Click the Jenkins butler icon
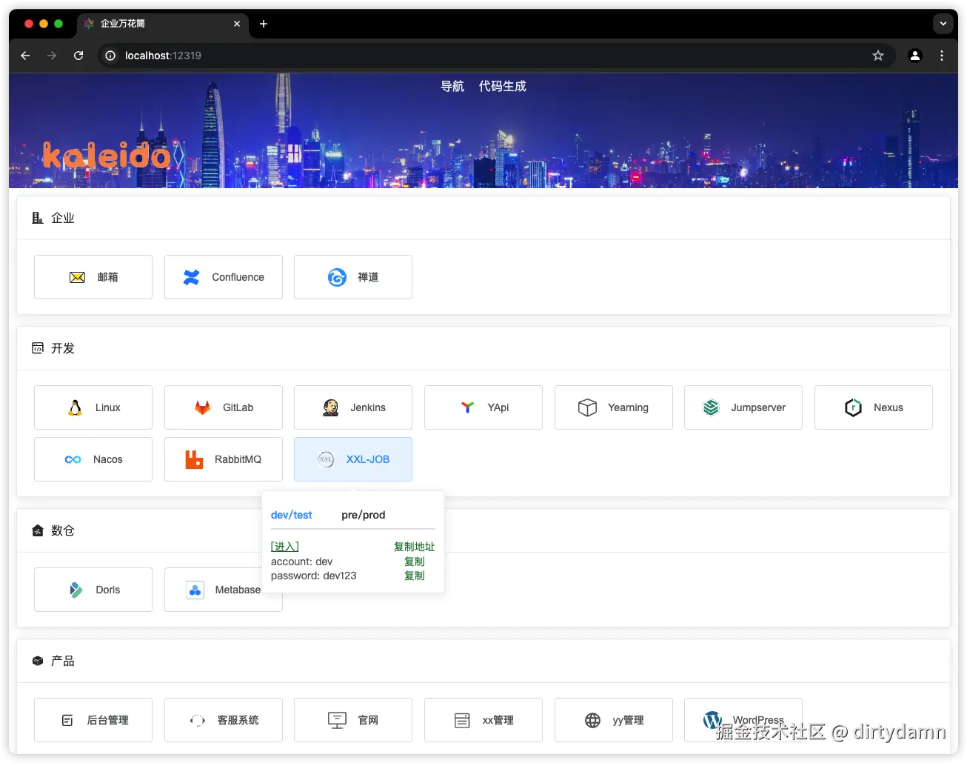 [x=330, y=407]
